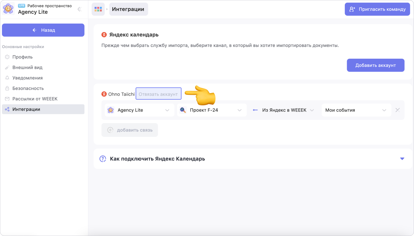Click the Ohno Taiichi account name
This screenshot has width=414, height=236.
click(x=121, y=94)
